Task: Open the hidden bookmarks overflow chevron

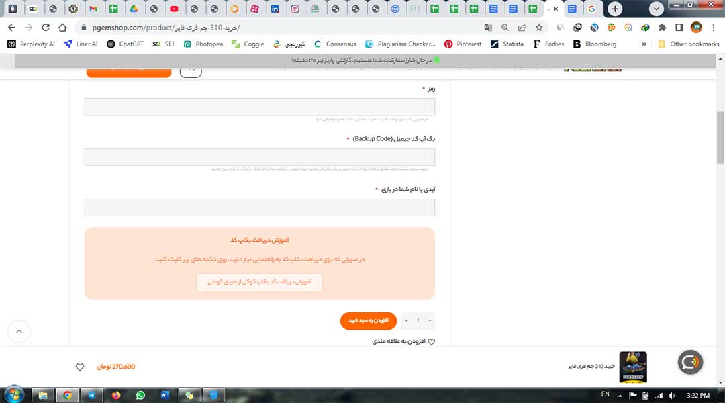Action: coord(644,44)
